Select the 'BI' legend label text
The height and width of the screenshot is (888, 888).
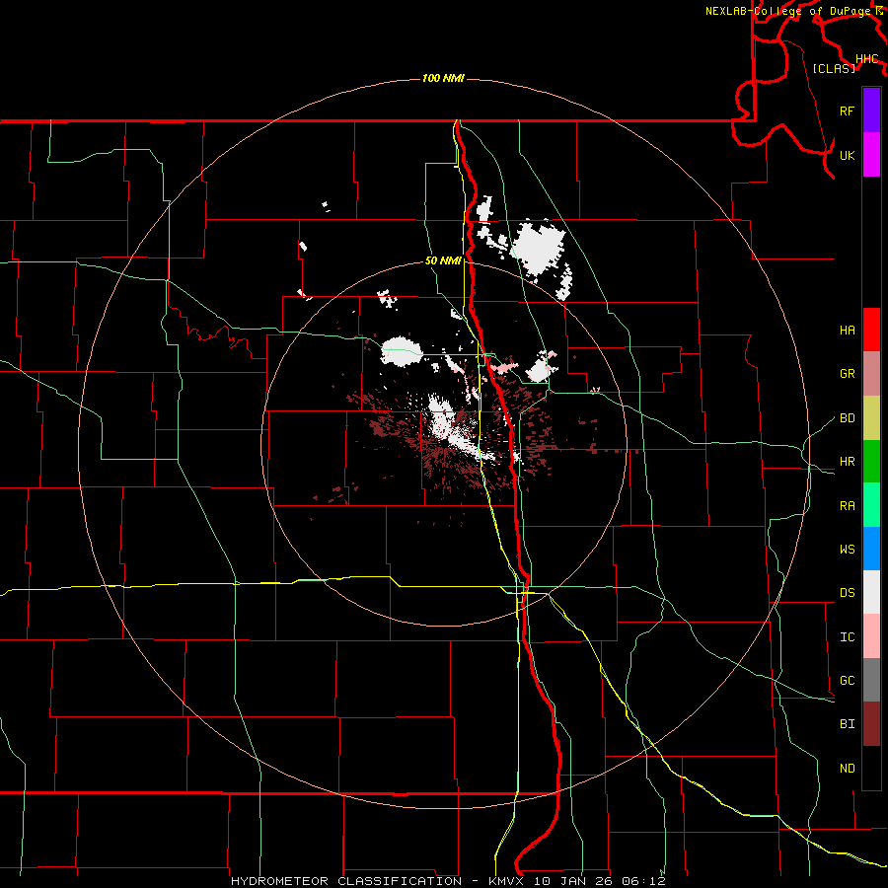pyautogui.click(x=847, y=724)
